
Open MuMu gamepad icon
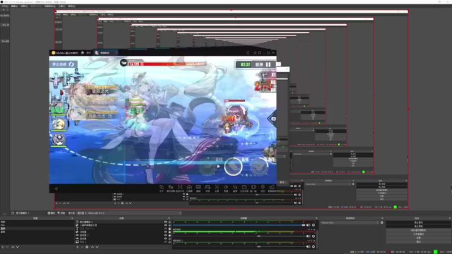207,188
